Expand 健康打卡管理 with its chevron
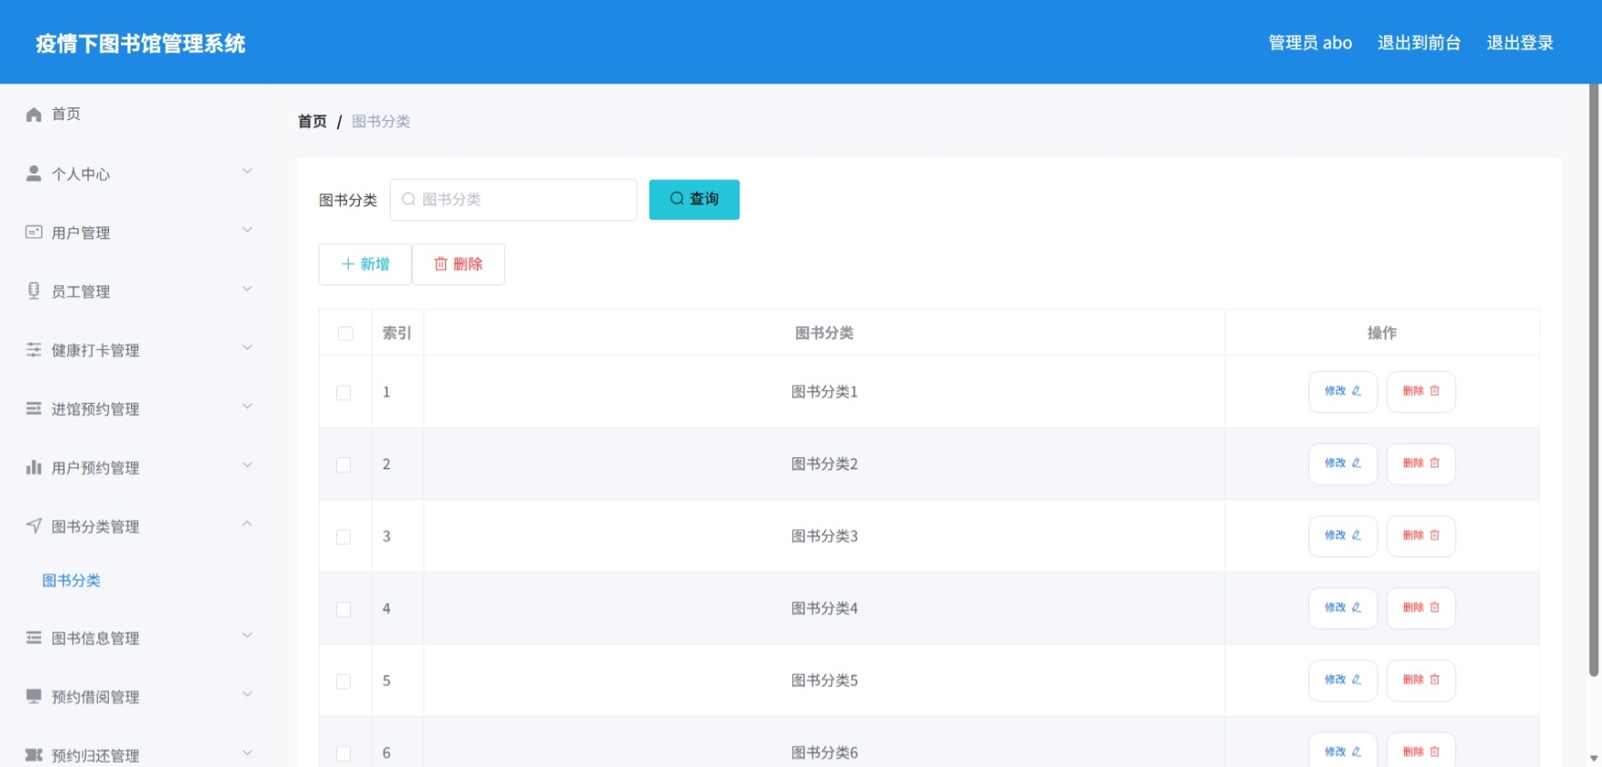Viewport: 1602px width, 767px height. coord(247,347)
